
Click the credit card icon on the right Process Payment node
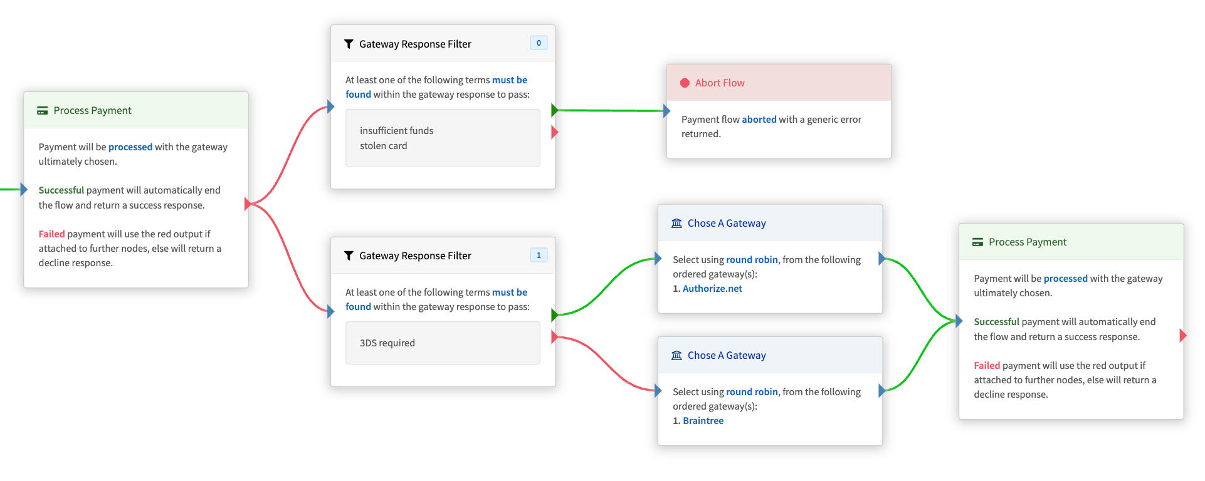[x=977, y=242]
